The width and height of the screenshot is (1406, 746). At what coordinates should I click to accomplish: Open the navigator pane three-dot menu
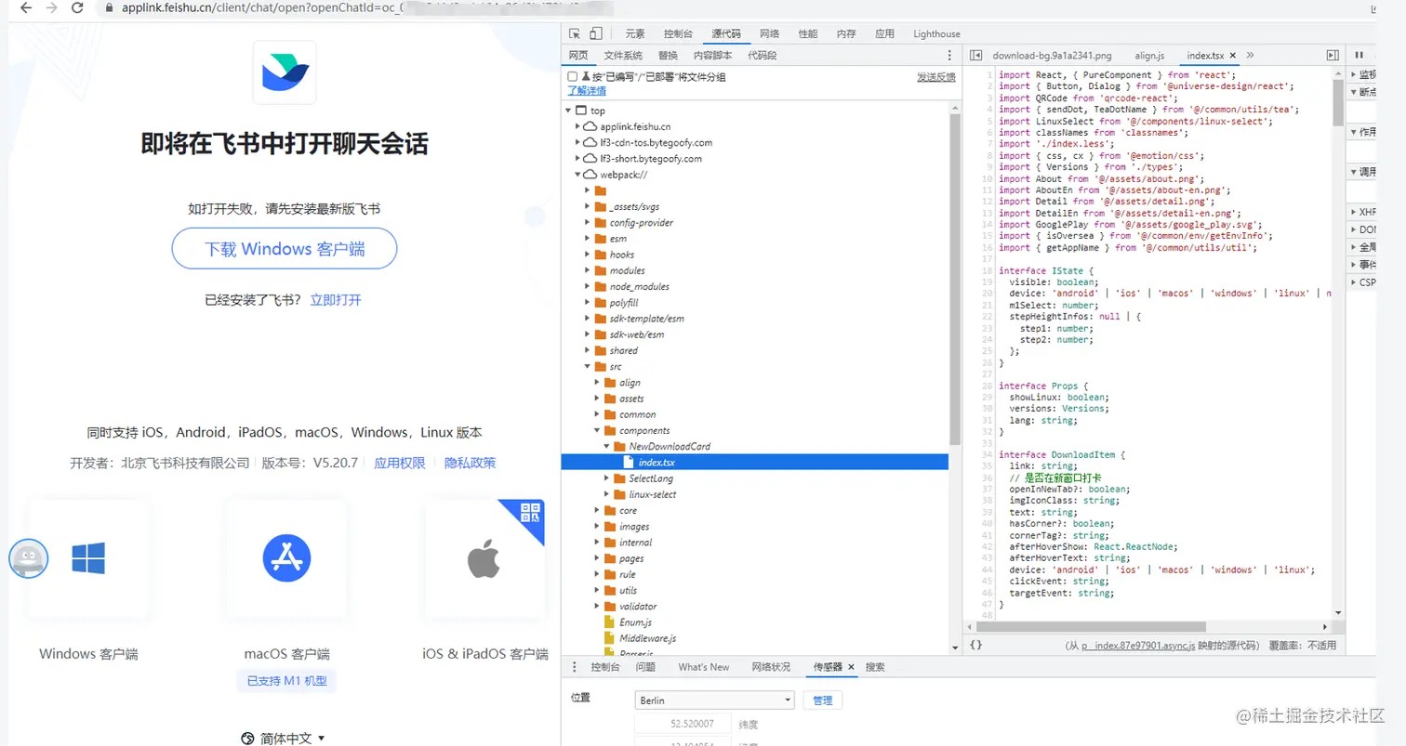click(x=949, y=56)
